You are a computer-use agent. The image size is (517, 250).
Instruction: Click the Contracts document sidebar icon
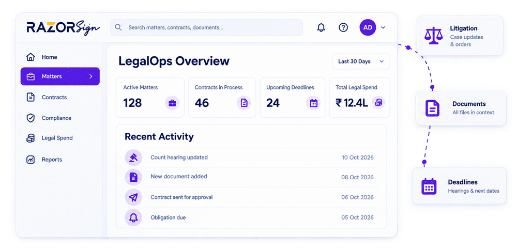[31, 97]
